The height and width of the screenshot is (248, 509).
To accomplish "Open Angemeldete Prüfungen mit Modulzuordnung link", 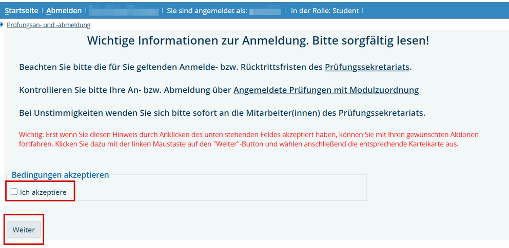I will pos(326,90).
